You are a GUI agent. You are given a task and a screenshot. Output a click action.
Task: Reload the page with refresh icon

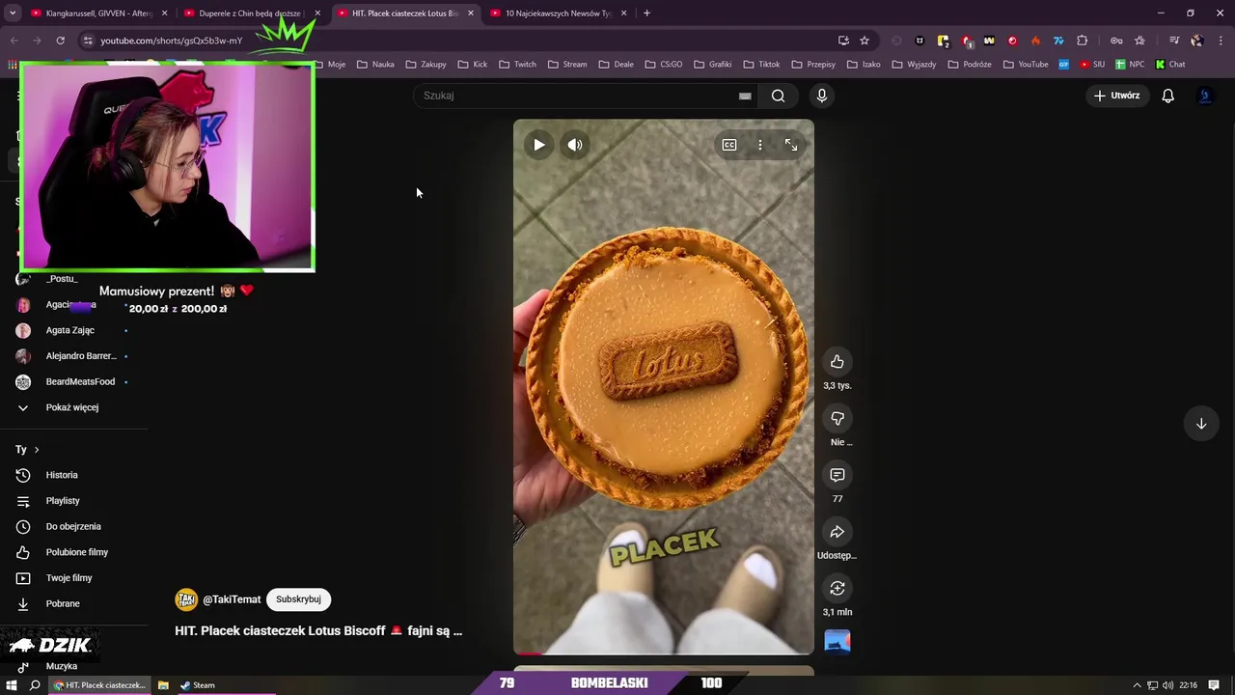point(60,41)
